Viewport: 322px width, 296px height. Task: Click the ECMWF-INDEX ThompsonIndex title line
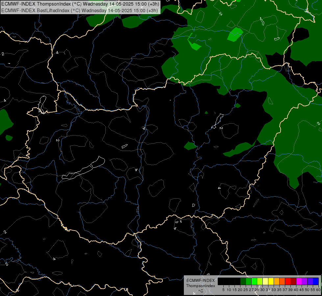[80, 4]
